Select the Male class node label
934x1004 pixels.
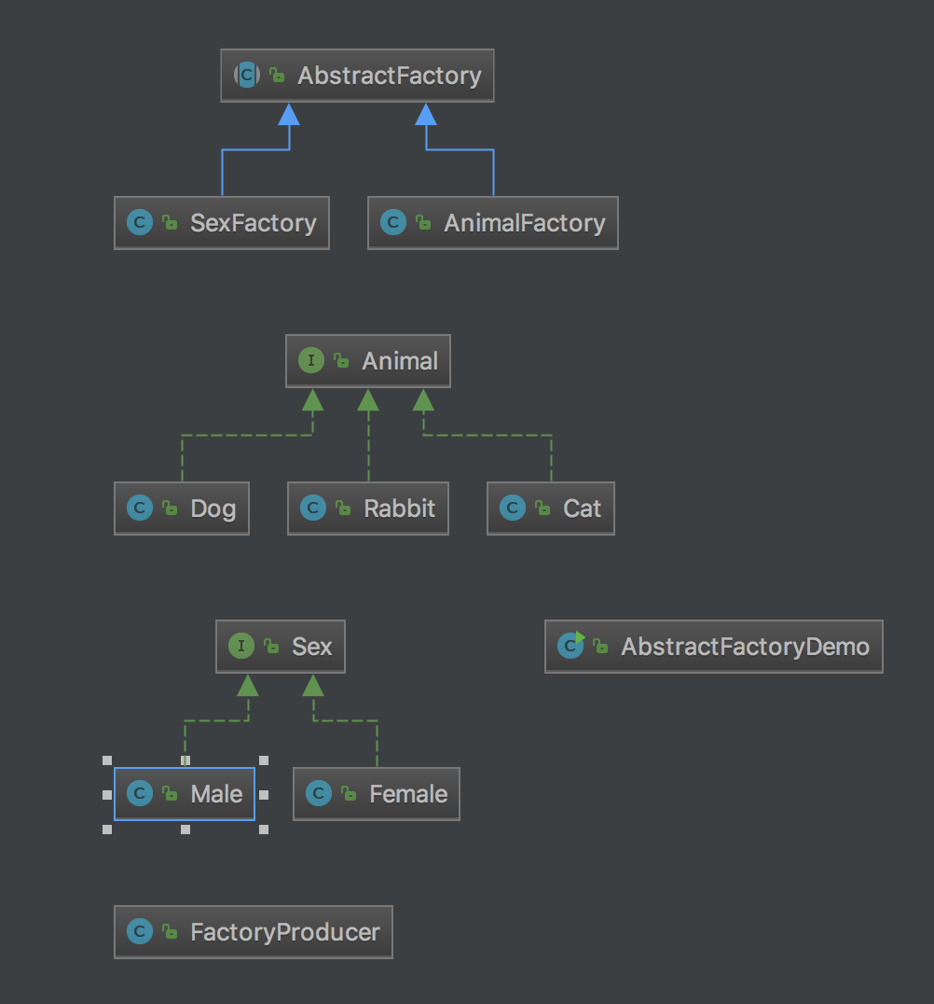pyautogui.click(x=217, y=794)
